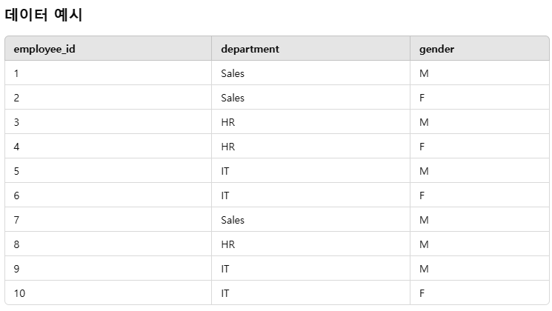Click the Sales cell for employee 7
The width and height of the screenshot is (552, 311).
click(311, 219)
